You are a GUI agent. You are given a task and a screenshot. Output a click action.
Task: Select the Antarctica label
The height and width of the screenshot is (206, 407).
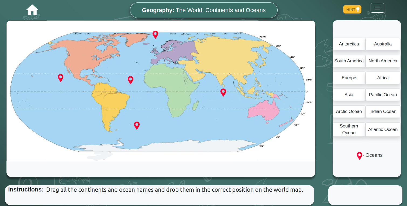coord(349,44)
